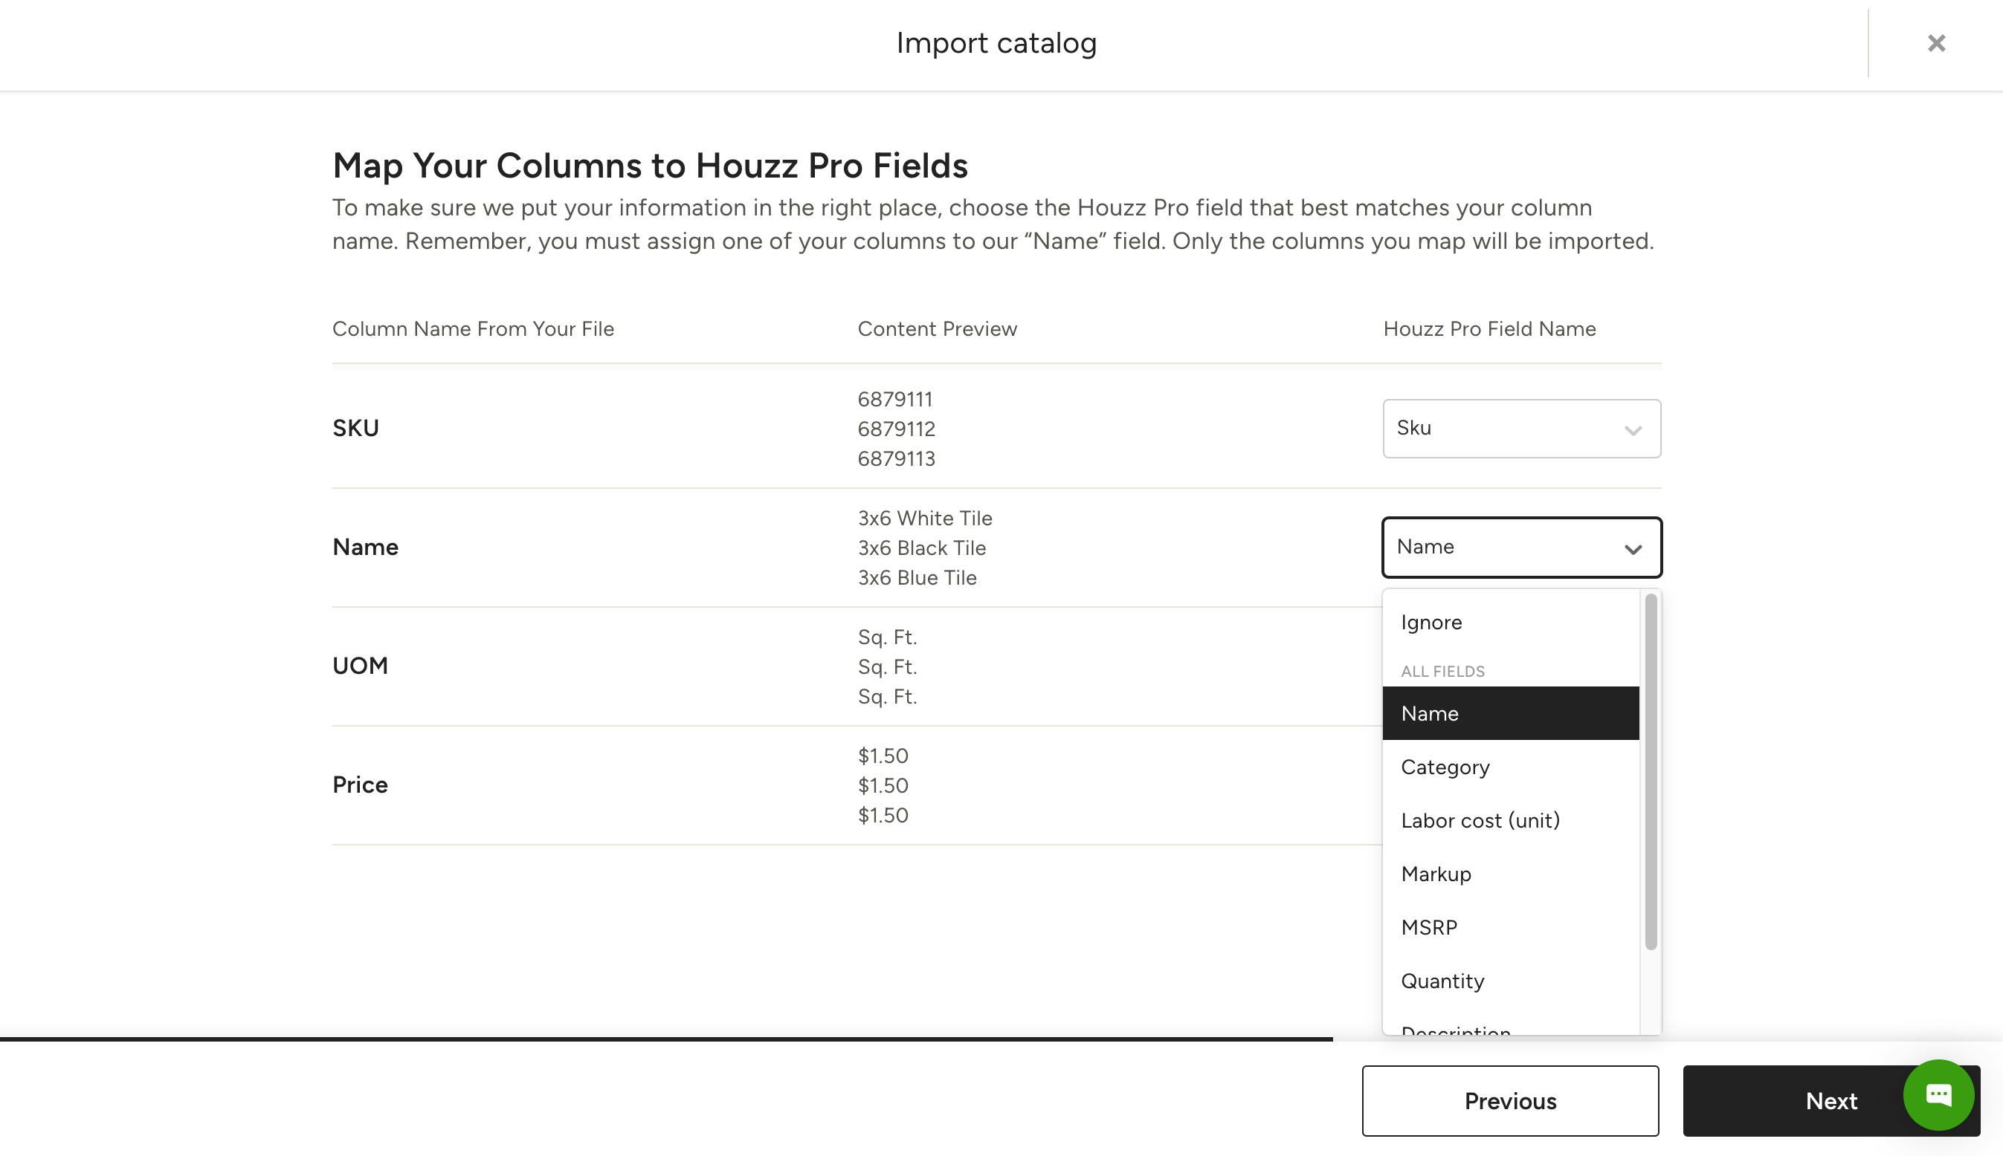This screenshot has width=2003, height=1156.
Task: Select Markup from the field options
Action: [1435, 874]
